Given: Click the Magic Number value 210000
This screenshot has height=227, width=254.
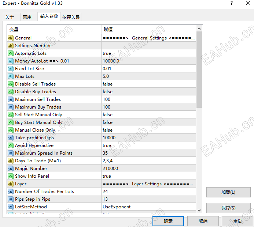Looking at the screenshot, I should click(110, 169).
